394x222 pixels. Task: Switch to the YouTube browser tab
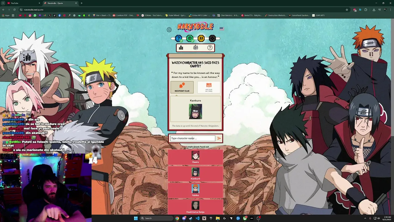[x=24, y=3]
